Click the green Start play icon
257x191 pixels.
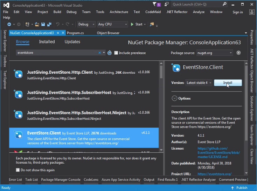coord(132,24)
